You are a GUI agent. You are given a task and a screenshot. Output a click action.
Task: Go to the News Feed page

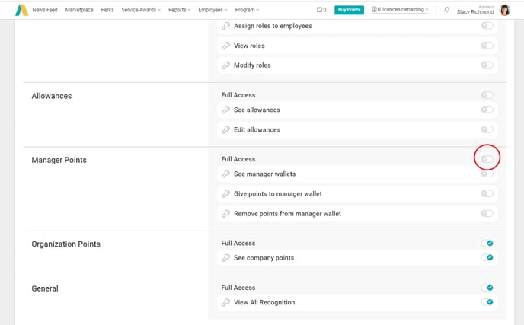click(45, 10)
